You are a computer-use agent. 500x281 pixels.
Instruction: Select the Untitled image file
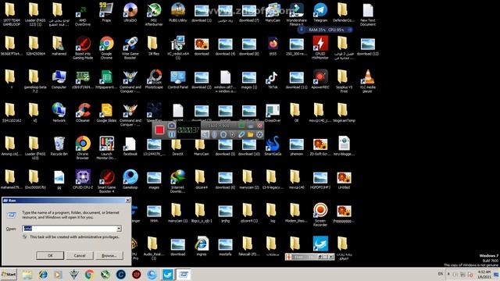coord(344,180)
